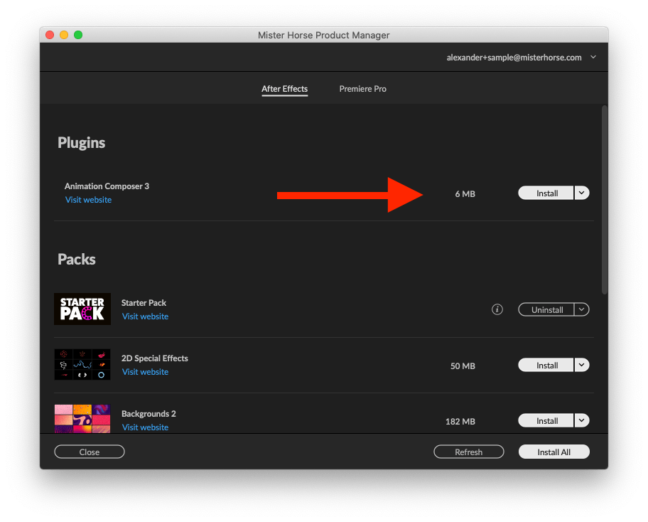Uninstall the Starter Pack
Image resolution: width=648 pixels, height=522 pixels.
[546, 309]
